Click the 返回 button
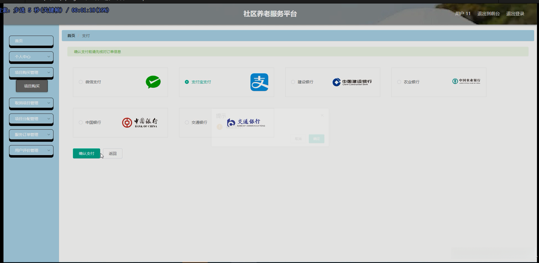The width and height of the screenshot is (539, 263). [x=112, y=153]
